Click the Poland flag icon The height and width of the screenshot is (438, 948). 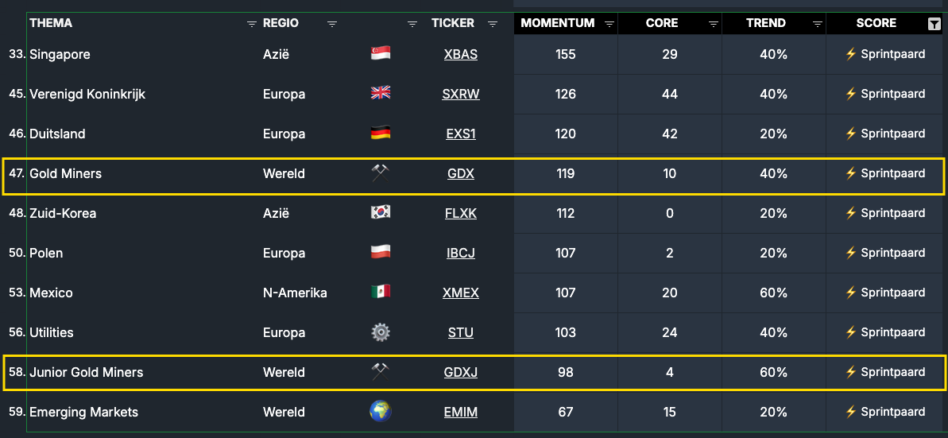(381, 253)
